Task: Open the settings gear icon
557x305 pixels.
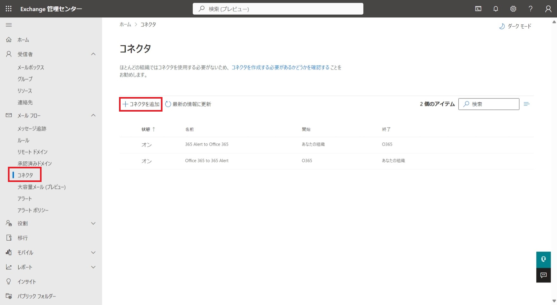Action: coord(513,9)
